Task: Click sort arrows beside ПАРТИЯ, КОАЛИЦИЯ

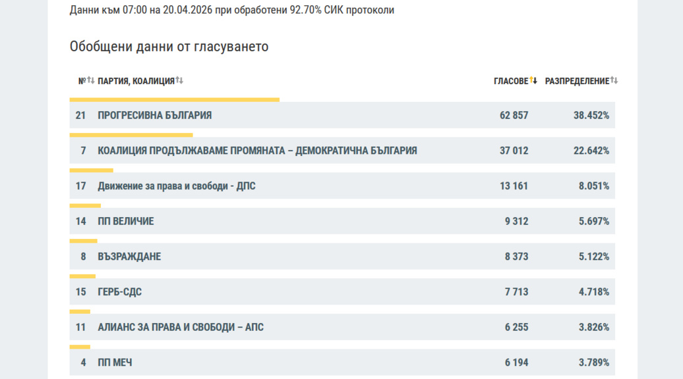Action: [179, 81]
